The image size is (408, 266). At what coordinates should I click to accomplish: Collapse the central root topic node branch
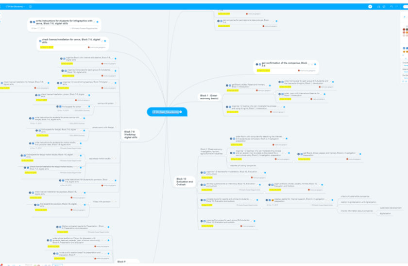click(x=180, y=112)
